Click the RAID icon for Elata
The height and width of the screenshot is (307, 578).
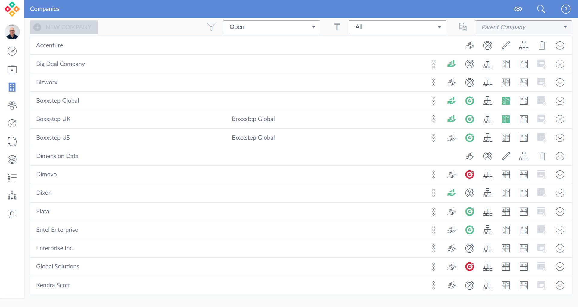[x=524, y=212]
